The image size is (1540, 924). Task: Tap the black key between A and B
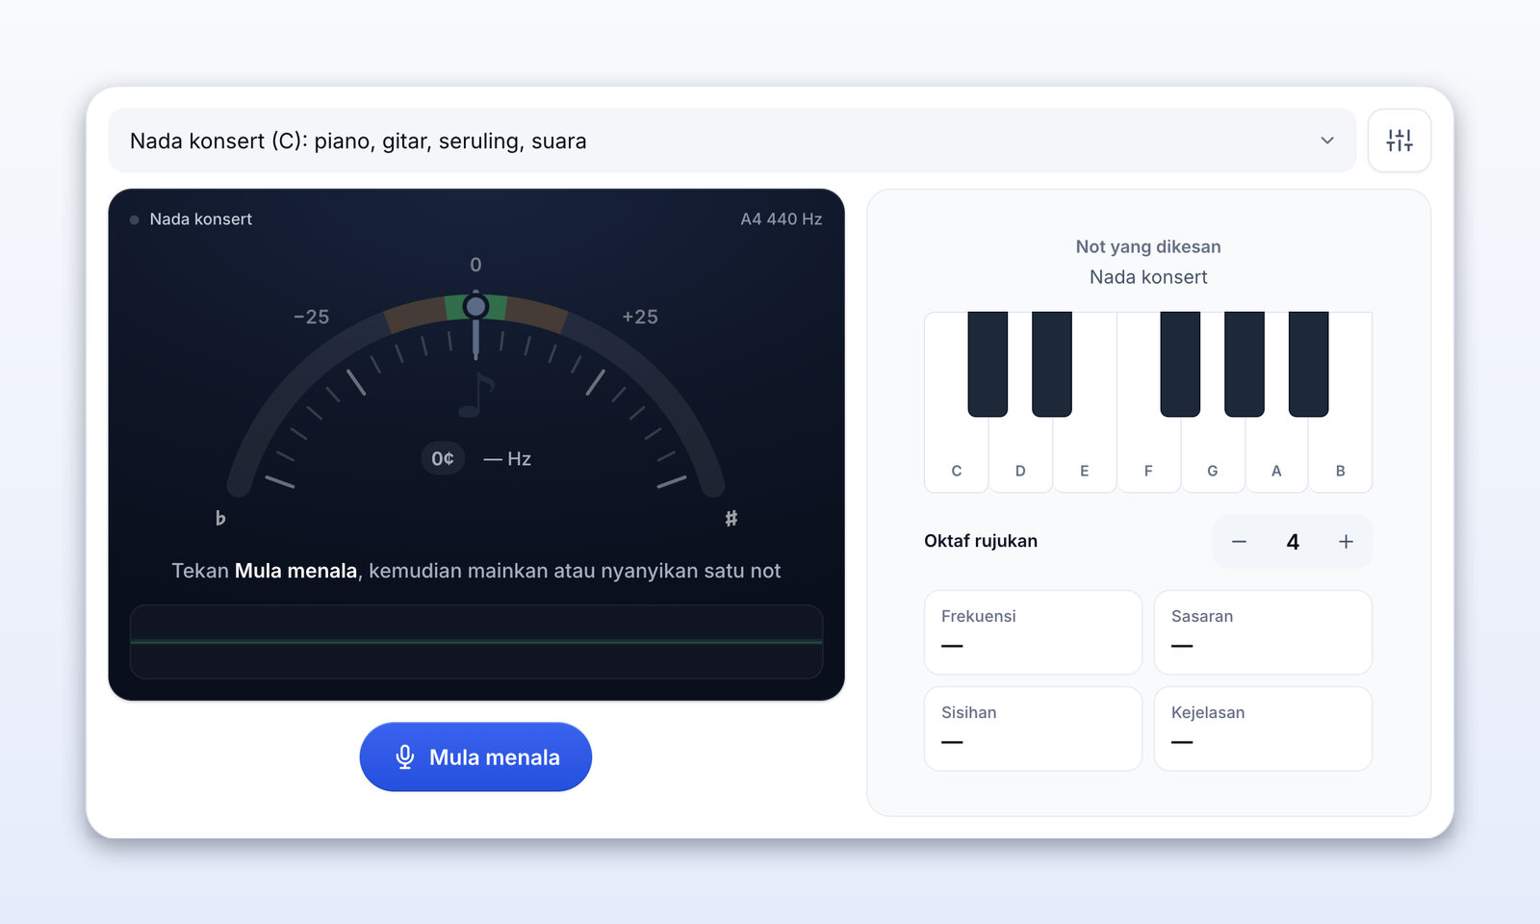tap(1308, 364)
